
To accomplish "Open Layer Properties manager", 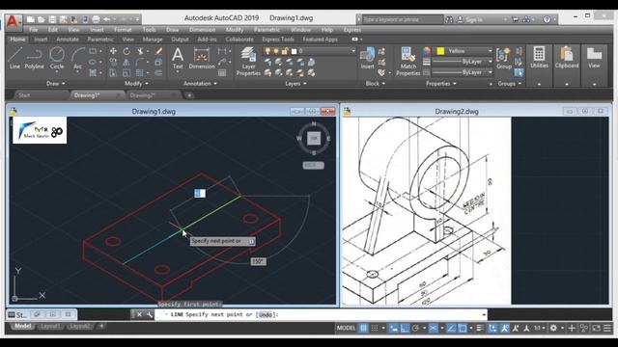I will [x=248, y=61].
